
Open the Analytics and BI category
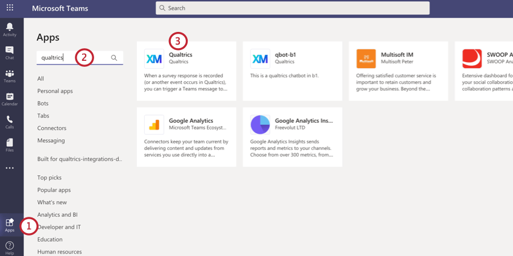[57, 215]
